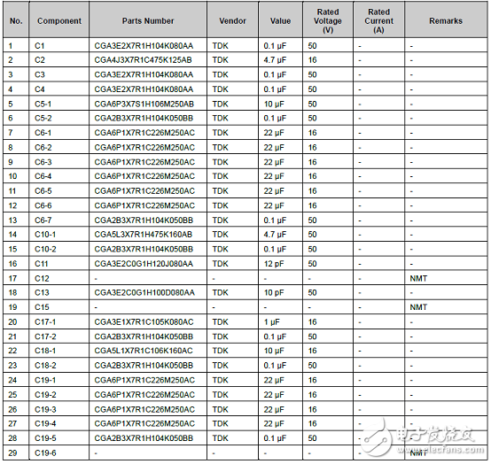Click part number CGA5L3X7R1H475K160AB

coord(143,235)
